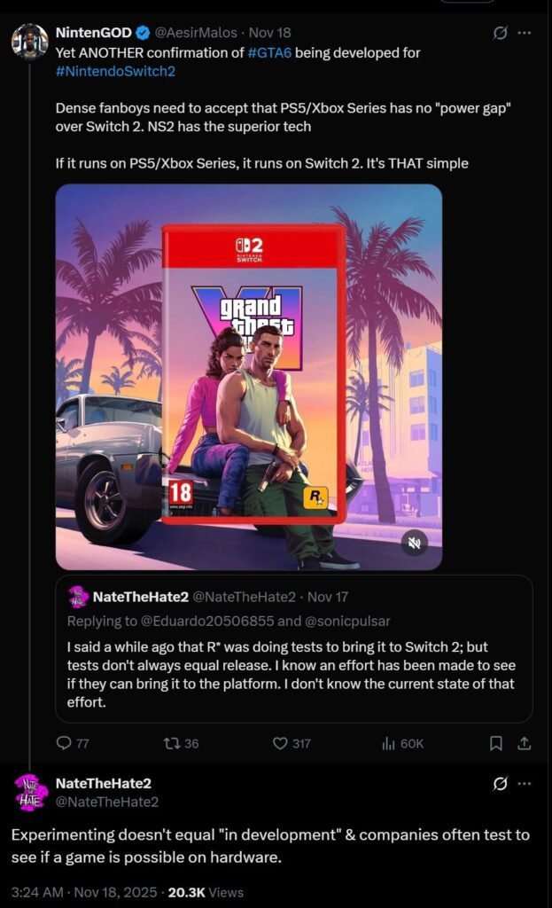
Task: Share the NintenGOD tweet
Action: (x=525, y=743)
